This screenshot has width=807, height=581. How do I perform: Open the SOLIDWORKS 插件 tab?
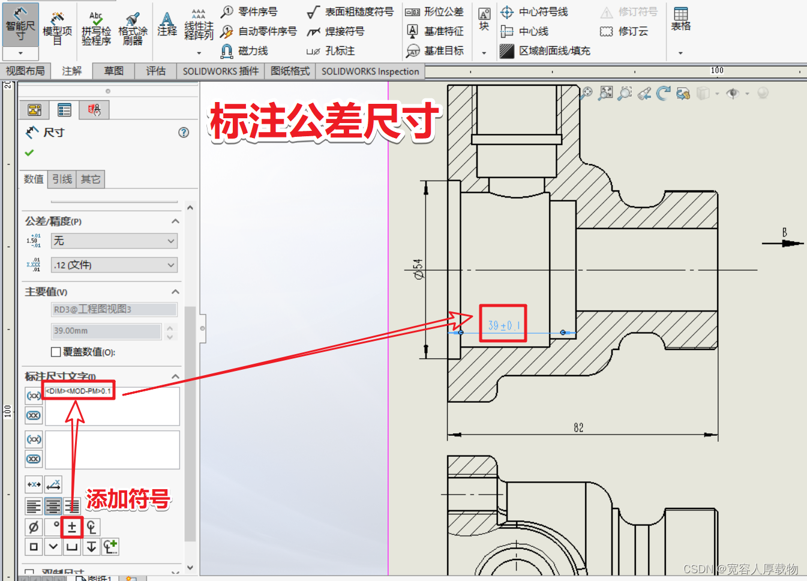tap(221, 71)
